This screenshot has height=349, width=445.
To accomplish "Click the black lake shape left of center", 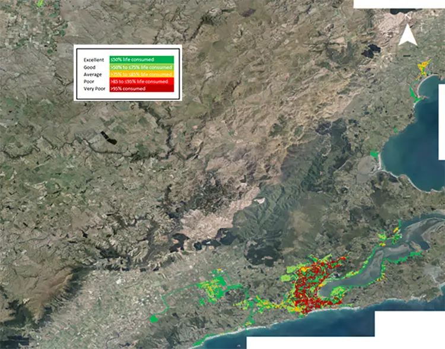I will pos(112,139).
